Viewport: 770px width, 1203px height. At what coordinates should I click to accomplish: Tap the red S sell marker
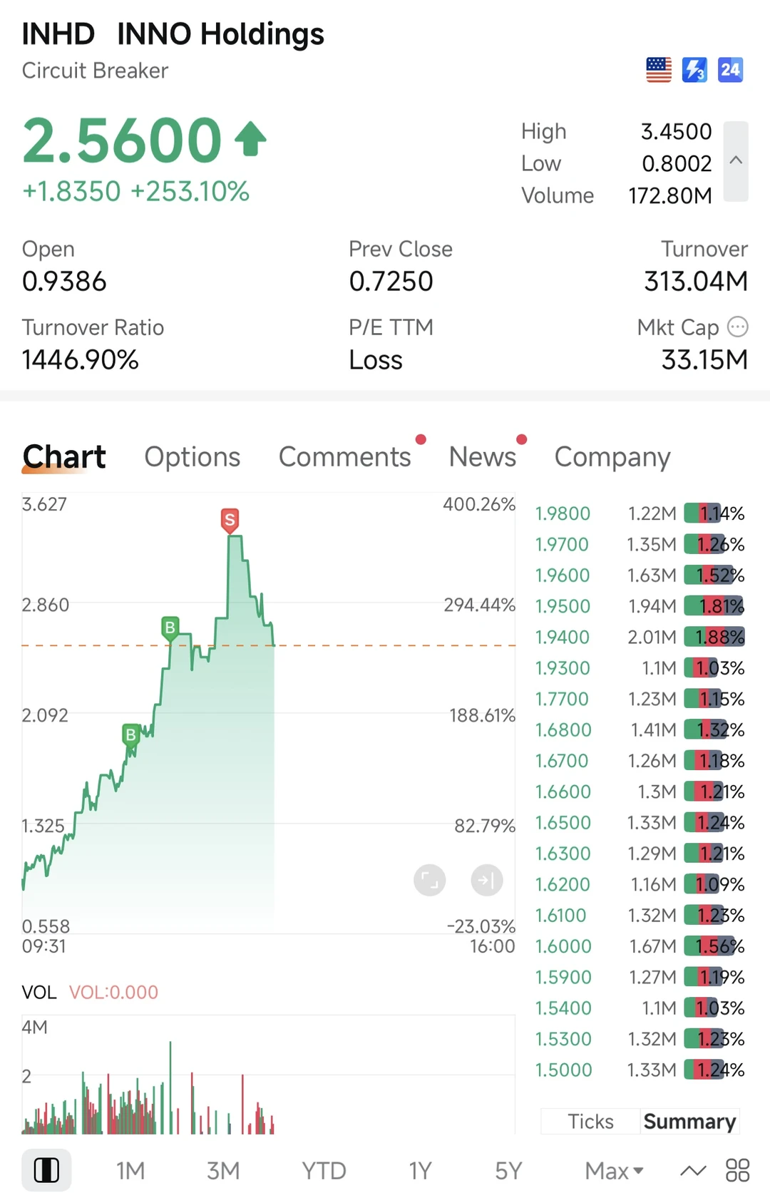(230, 521)
